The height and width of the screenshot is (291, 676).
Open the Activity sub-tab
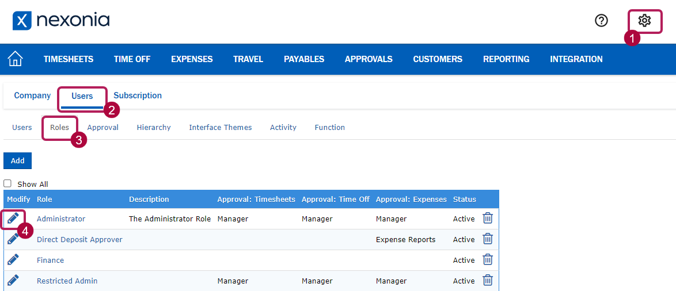click(x=283, y=128)
